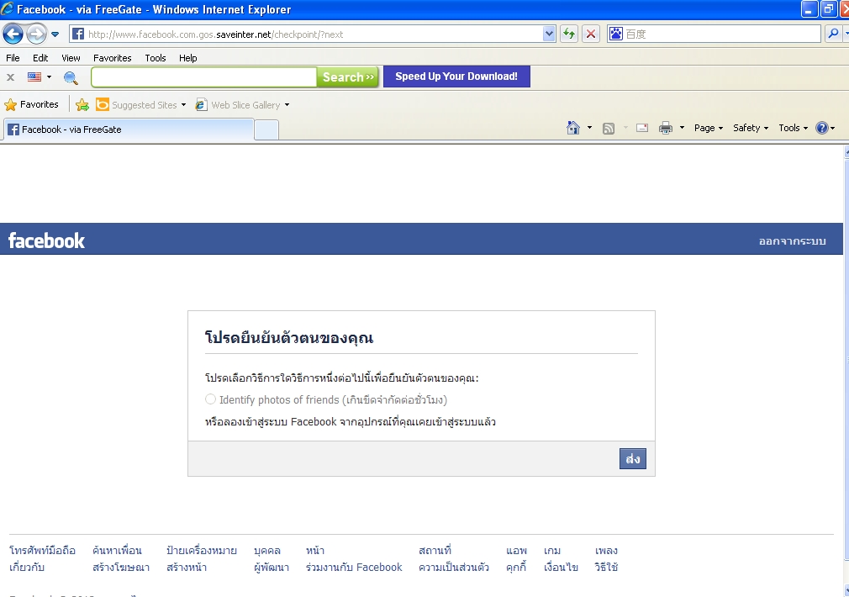Image resolution: width=849 pixels, height=597 pixels.
Task: Click the ส่ง submit button
Action: point(632,459)
